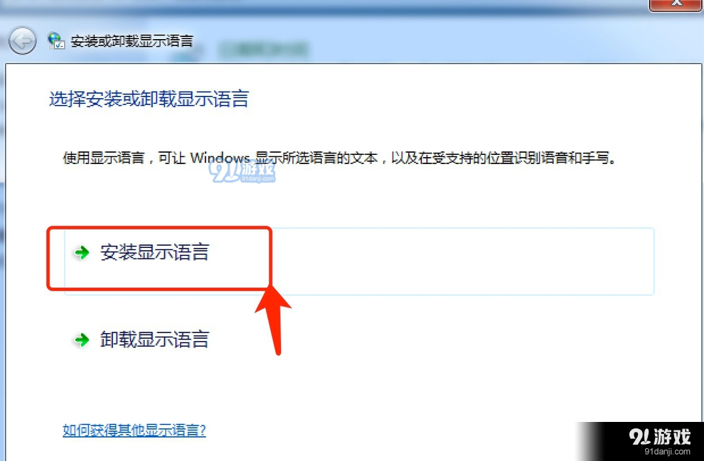Screen dimensions: 704x461
Task: Click the description paragraph about display languages
Action: pyautogui.click(x=339, y=158)
